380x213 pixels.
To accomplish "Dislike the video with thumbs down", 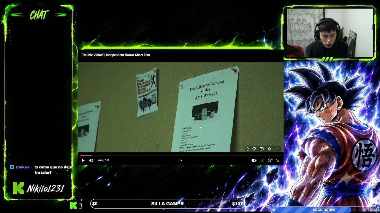I will [x=254, y=149].
